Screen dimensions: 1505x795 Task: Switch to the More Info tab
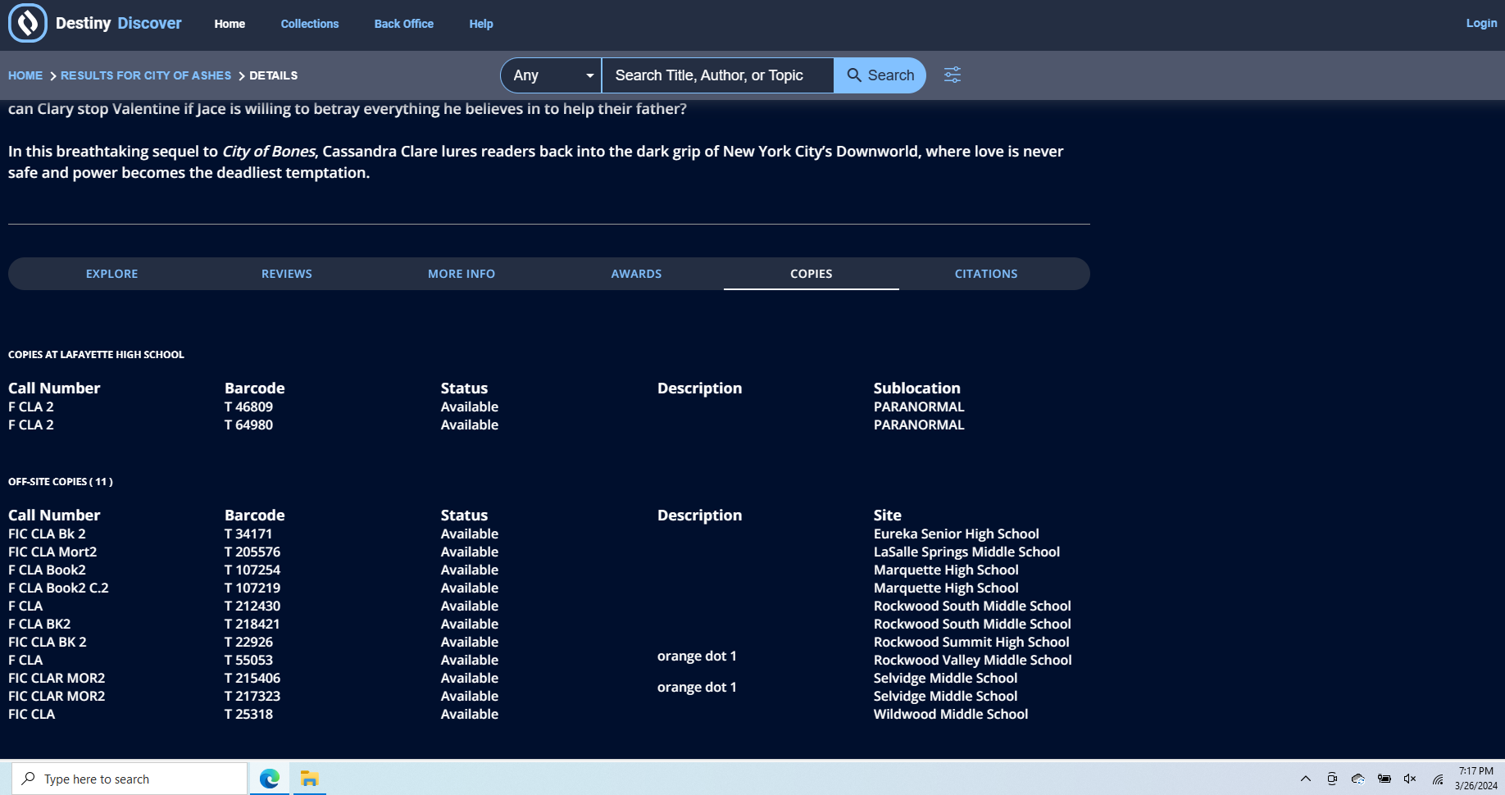coord(462,274)
